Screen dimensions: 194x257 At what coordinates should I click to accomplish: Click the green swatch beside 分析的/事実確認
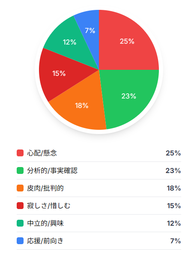(x=20, y=170)
